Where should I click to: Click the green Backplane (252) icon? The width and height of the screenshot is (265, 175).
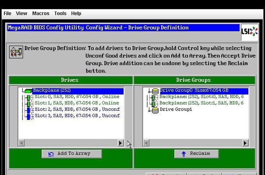pos(28,91)
